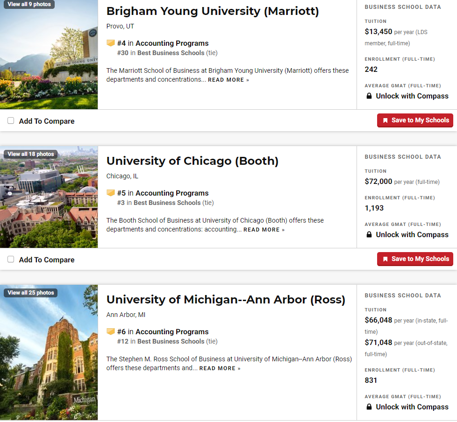This screenshot has height=422, width=457.
Task: Expand READ MORE for Michigan Ross description
Action: click(220, 368)
